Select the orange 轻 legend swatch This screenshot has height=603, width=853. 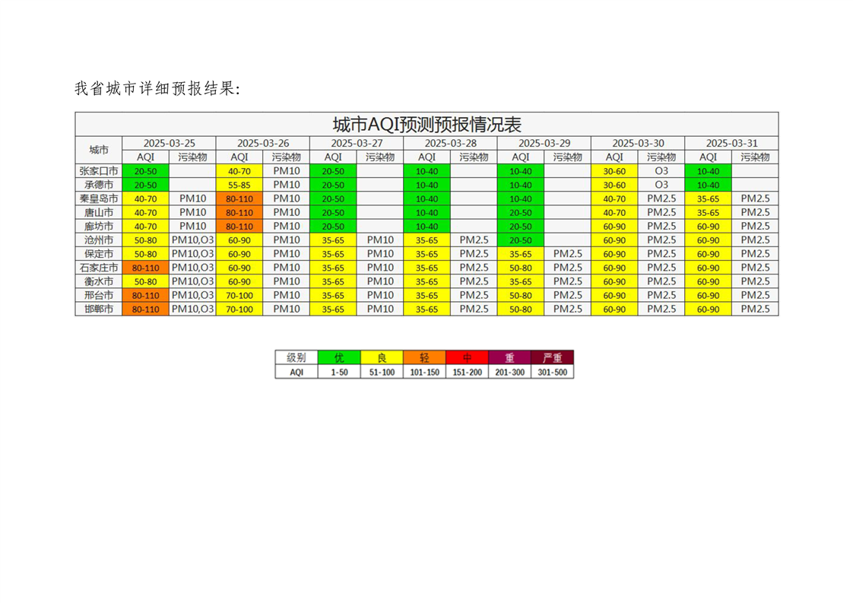pyautogui.click(x=424, y=357)
